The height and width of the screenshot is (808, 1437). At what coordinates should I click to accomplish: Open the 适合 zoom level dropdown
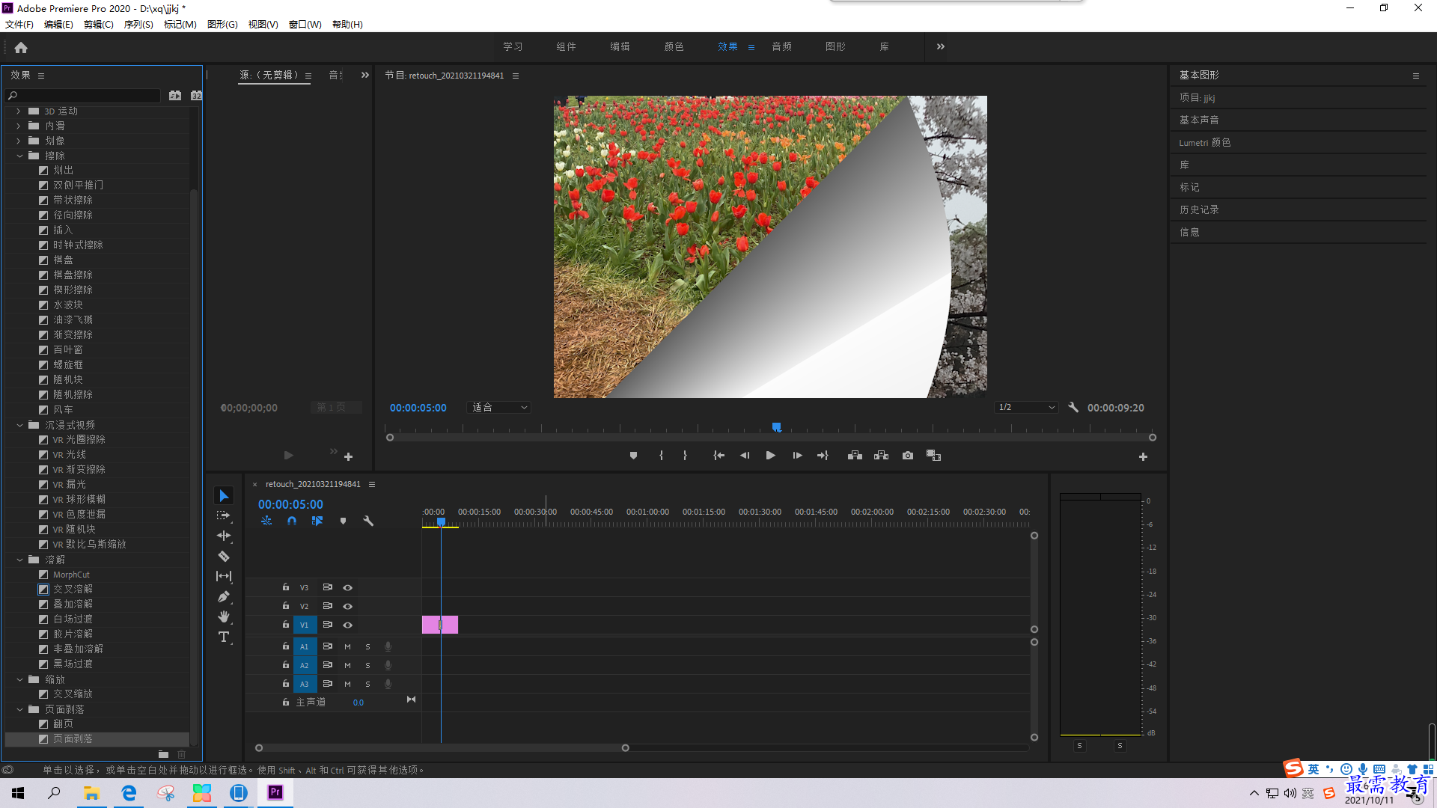point(498,407)
